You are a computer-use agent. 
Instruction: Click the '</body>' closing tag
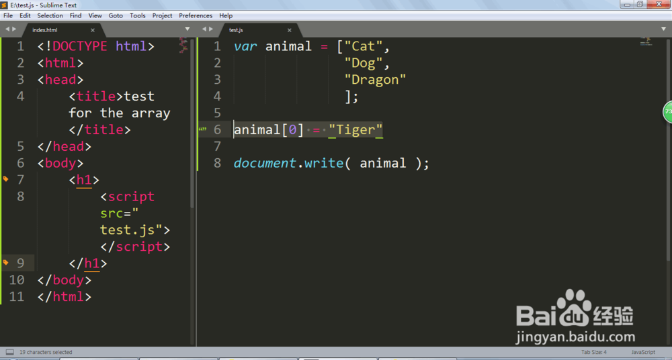tap(65, 280)
